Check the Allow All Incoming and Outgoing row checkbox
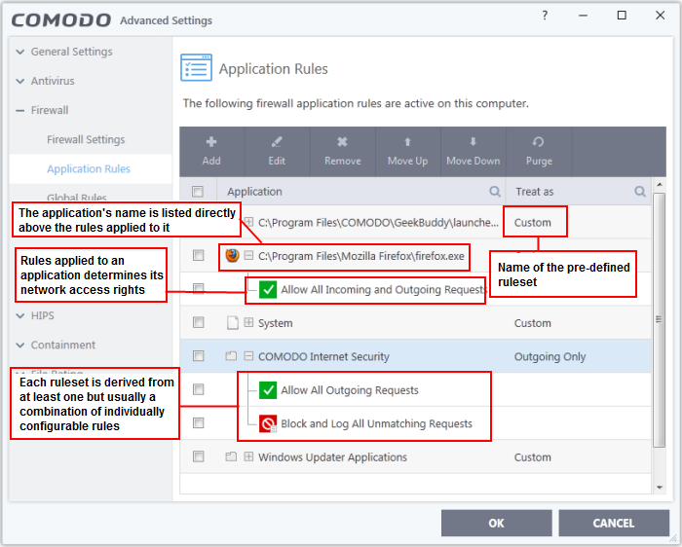This screenshot has height=547, width=682. (199, 288)
